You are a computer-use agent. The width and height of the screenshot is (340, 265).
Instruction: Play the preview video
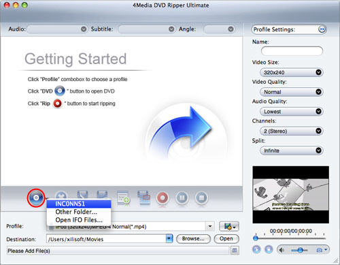click(256, 249)
